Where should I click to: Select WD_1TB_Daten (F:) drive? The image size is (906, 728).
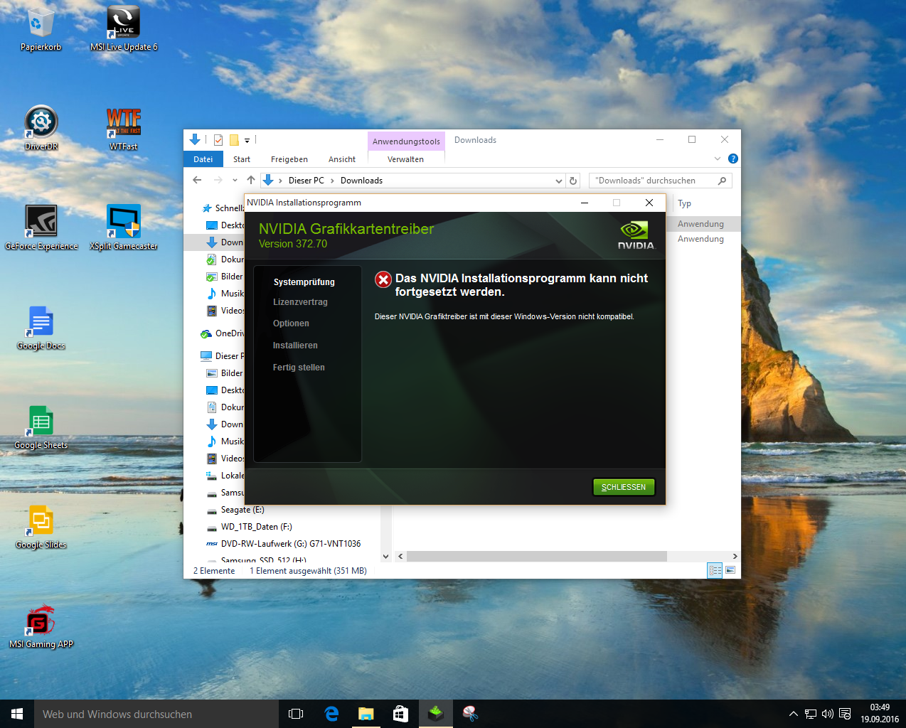(x=256, y=527)
